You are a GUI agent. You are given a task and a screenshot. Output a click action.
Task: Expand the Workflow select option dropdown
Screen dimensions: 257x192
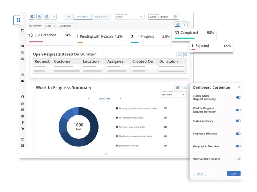[x=173, y=95]
